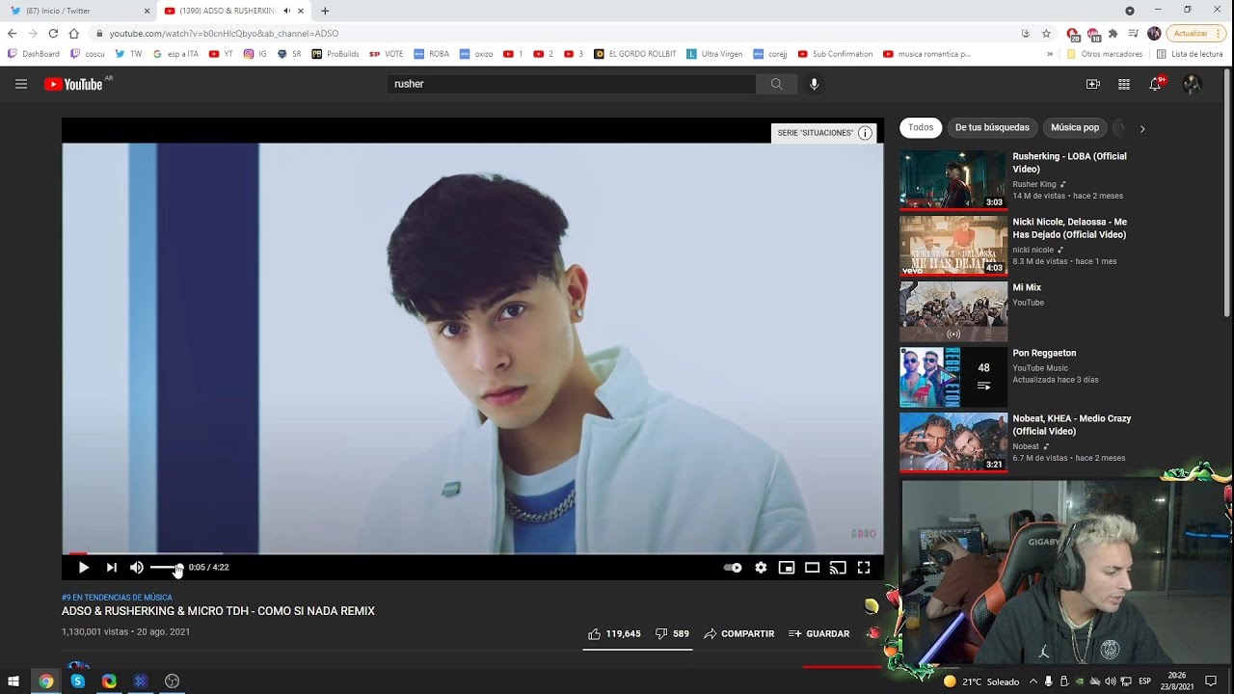This screenshot has width=1234, height=694.
Task: Adjust the player volume slider
Action: pos(166,568)
